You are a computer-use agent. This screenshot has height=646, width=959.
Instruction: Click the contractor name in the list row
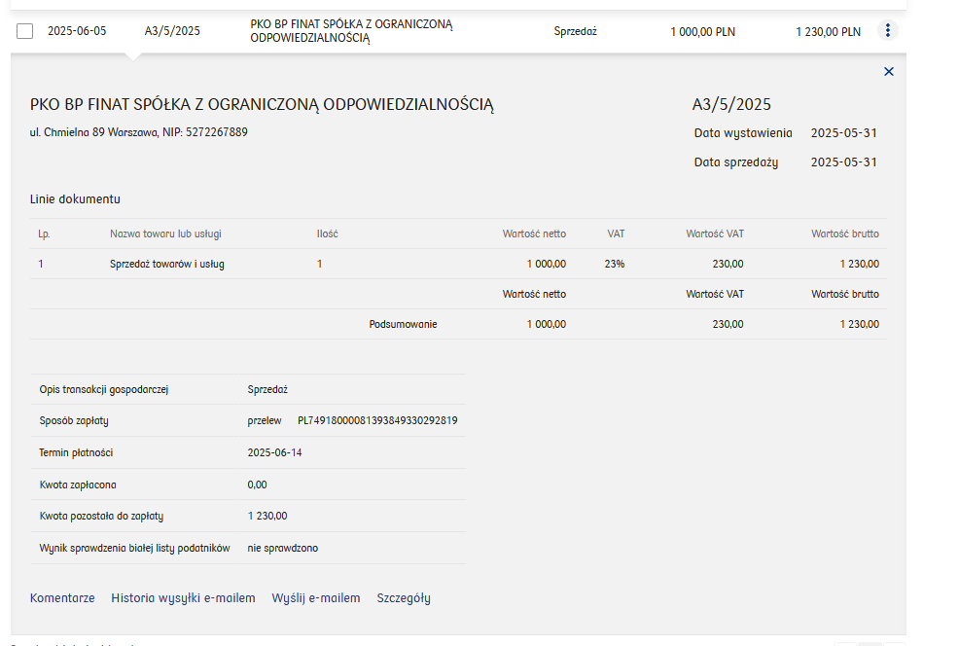351,30
